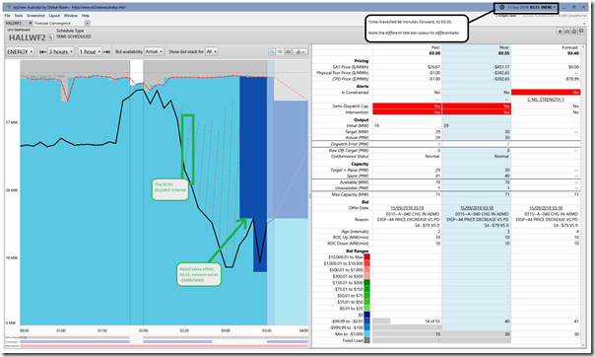Click the $500.01 to $1,000 colour swatch
595x357 pixels.
tap(366, 270)
